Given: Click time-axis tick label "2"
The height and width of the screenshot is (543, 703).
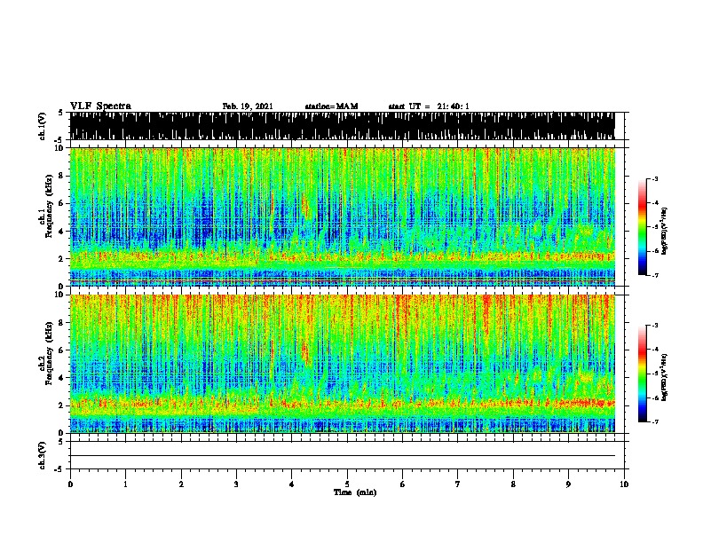Looking at the screenshot, I should 181,484.
